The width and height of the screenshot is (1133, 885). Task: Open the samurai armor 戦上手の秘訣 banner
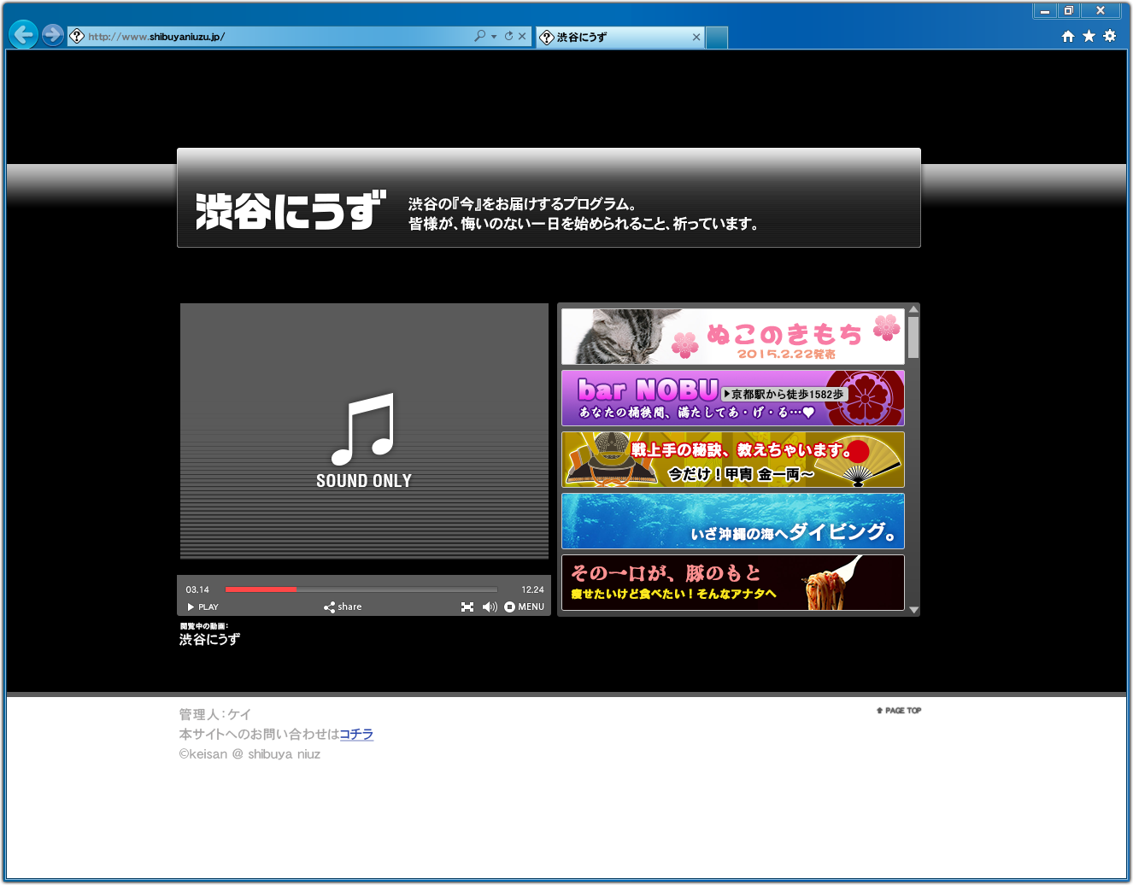[x=732, y=460]
